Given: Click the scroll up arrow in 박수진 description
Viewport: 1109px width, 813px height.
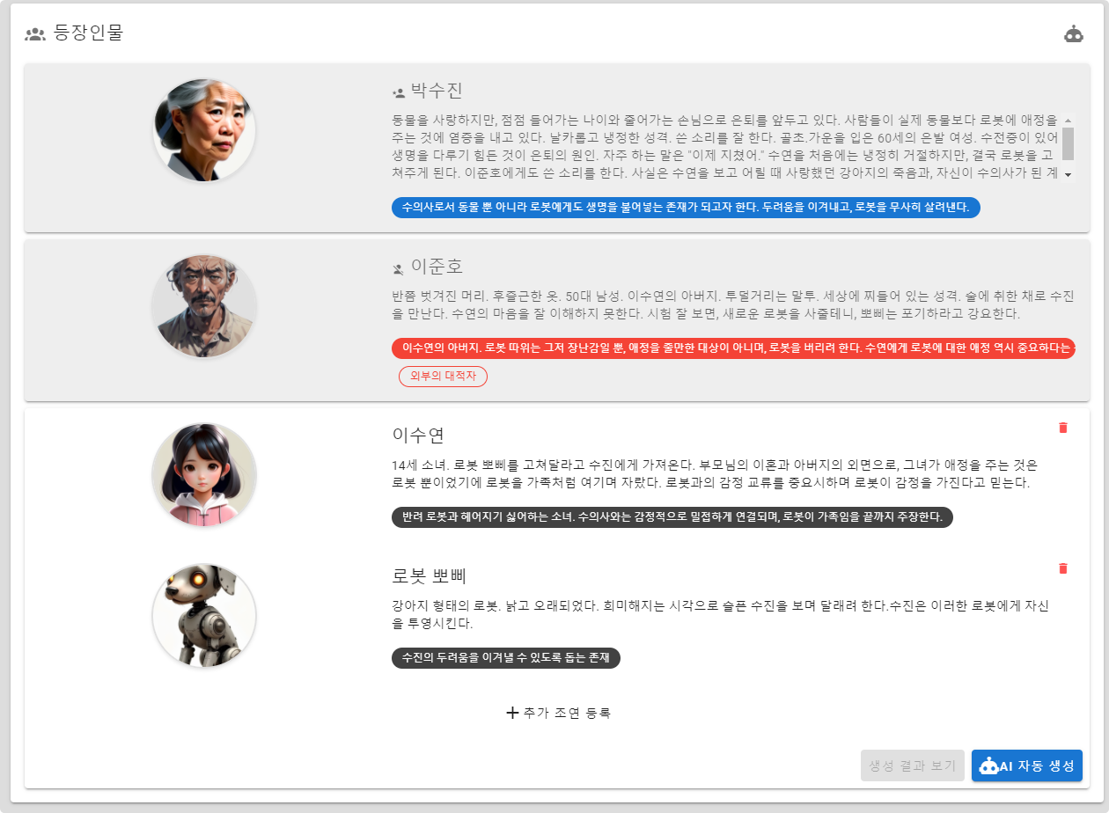Looking at the screenshot, I should click(1068, 121).
